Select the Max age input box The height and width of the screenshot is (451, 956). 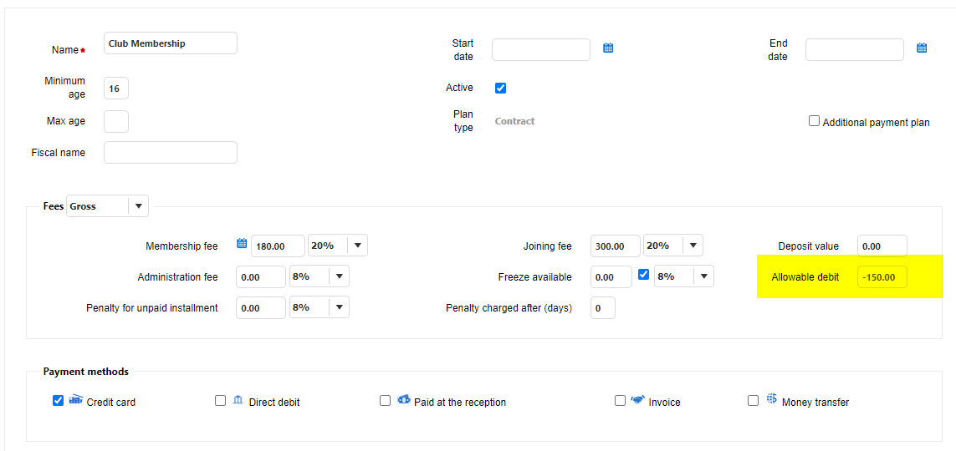[116, 121]
